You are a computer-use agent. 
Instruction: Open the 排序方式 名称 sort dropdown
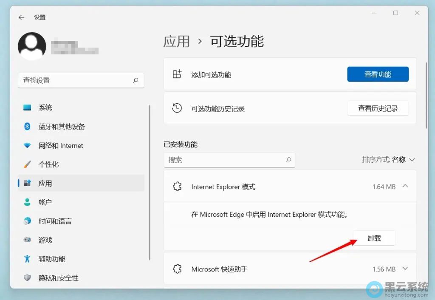tap(388, 160)
